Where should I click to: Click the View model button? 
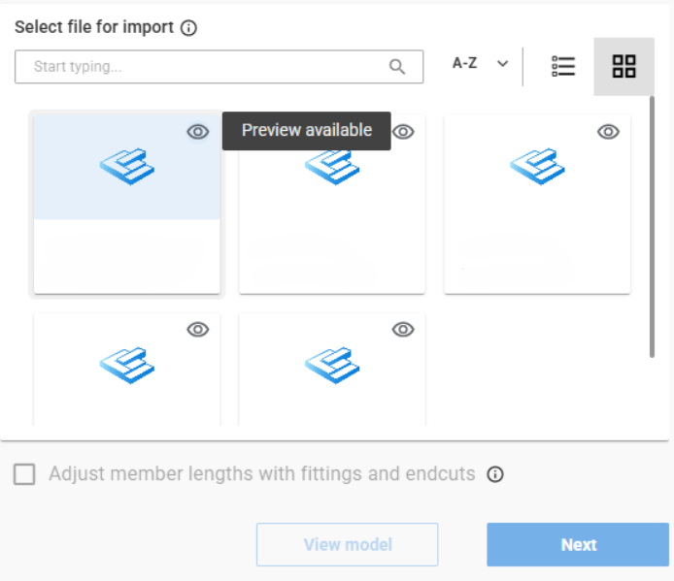click(347, 544)
